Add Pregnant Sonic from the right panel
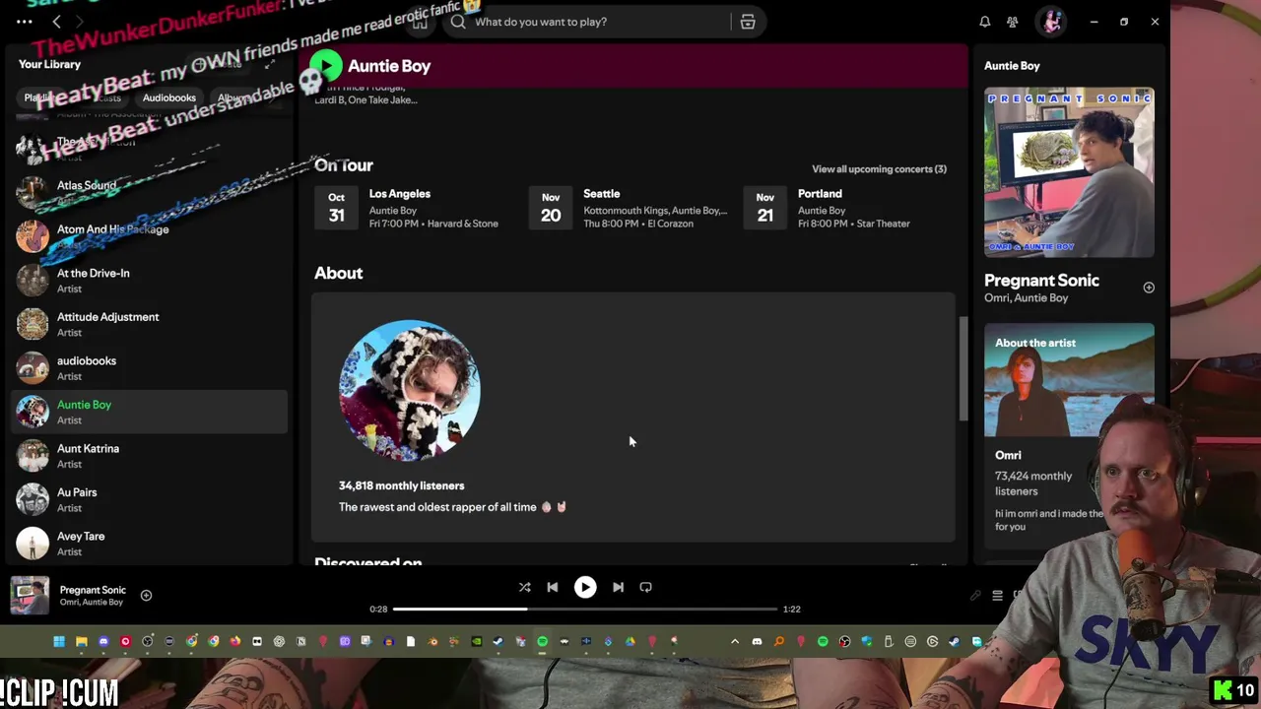The height and width of the screenshot is (709, 1261). click(1149, 288)
